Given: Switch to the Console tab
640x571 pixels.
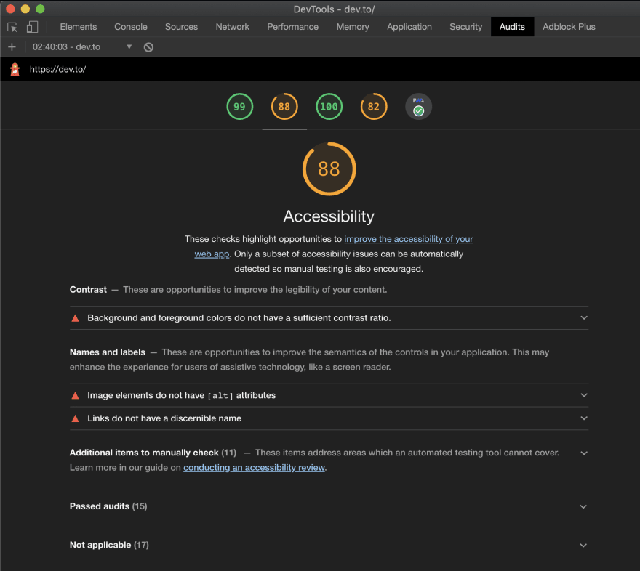Looking at the screenshot, I should (x=131, y=27).
